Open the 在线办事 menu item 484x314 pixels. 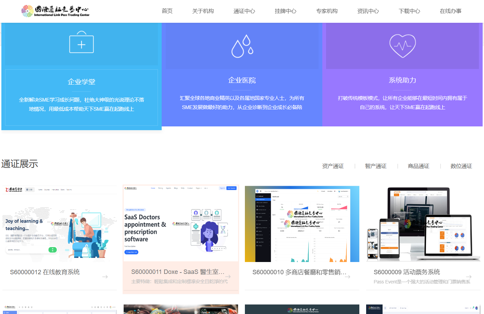[450, 11]
